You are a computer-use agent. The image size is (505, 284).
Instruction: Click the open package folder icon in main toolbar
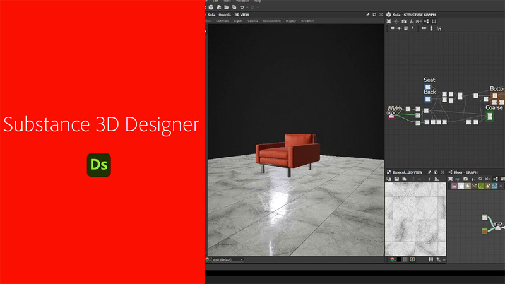[227, 7]
